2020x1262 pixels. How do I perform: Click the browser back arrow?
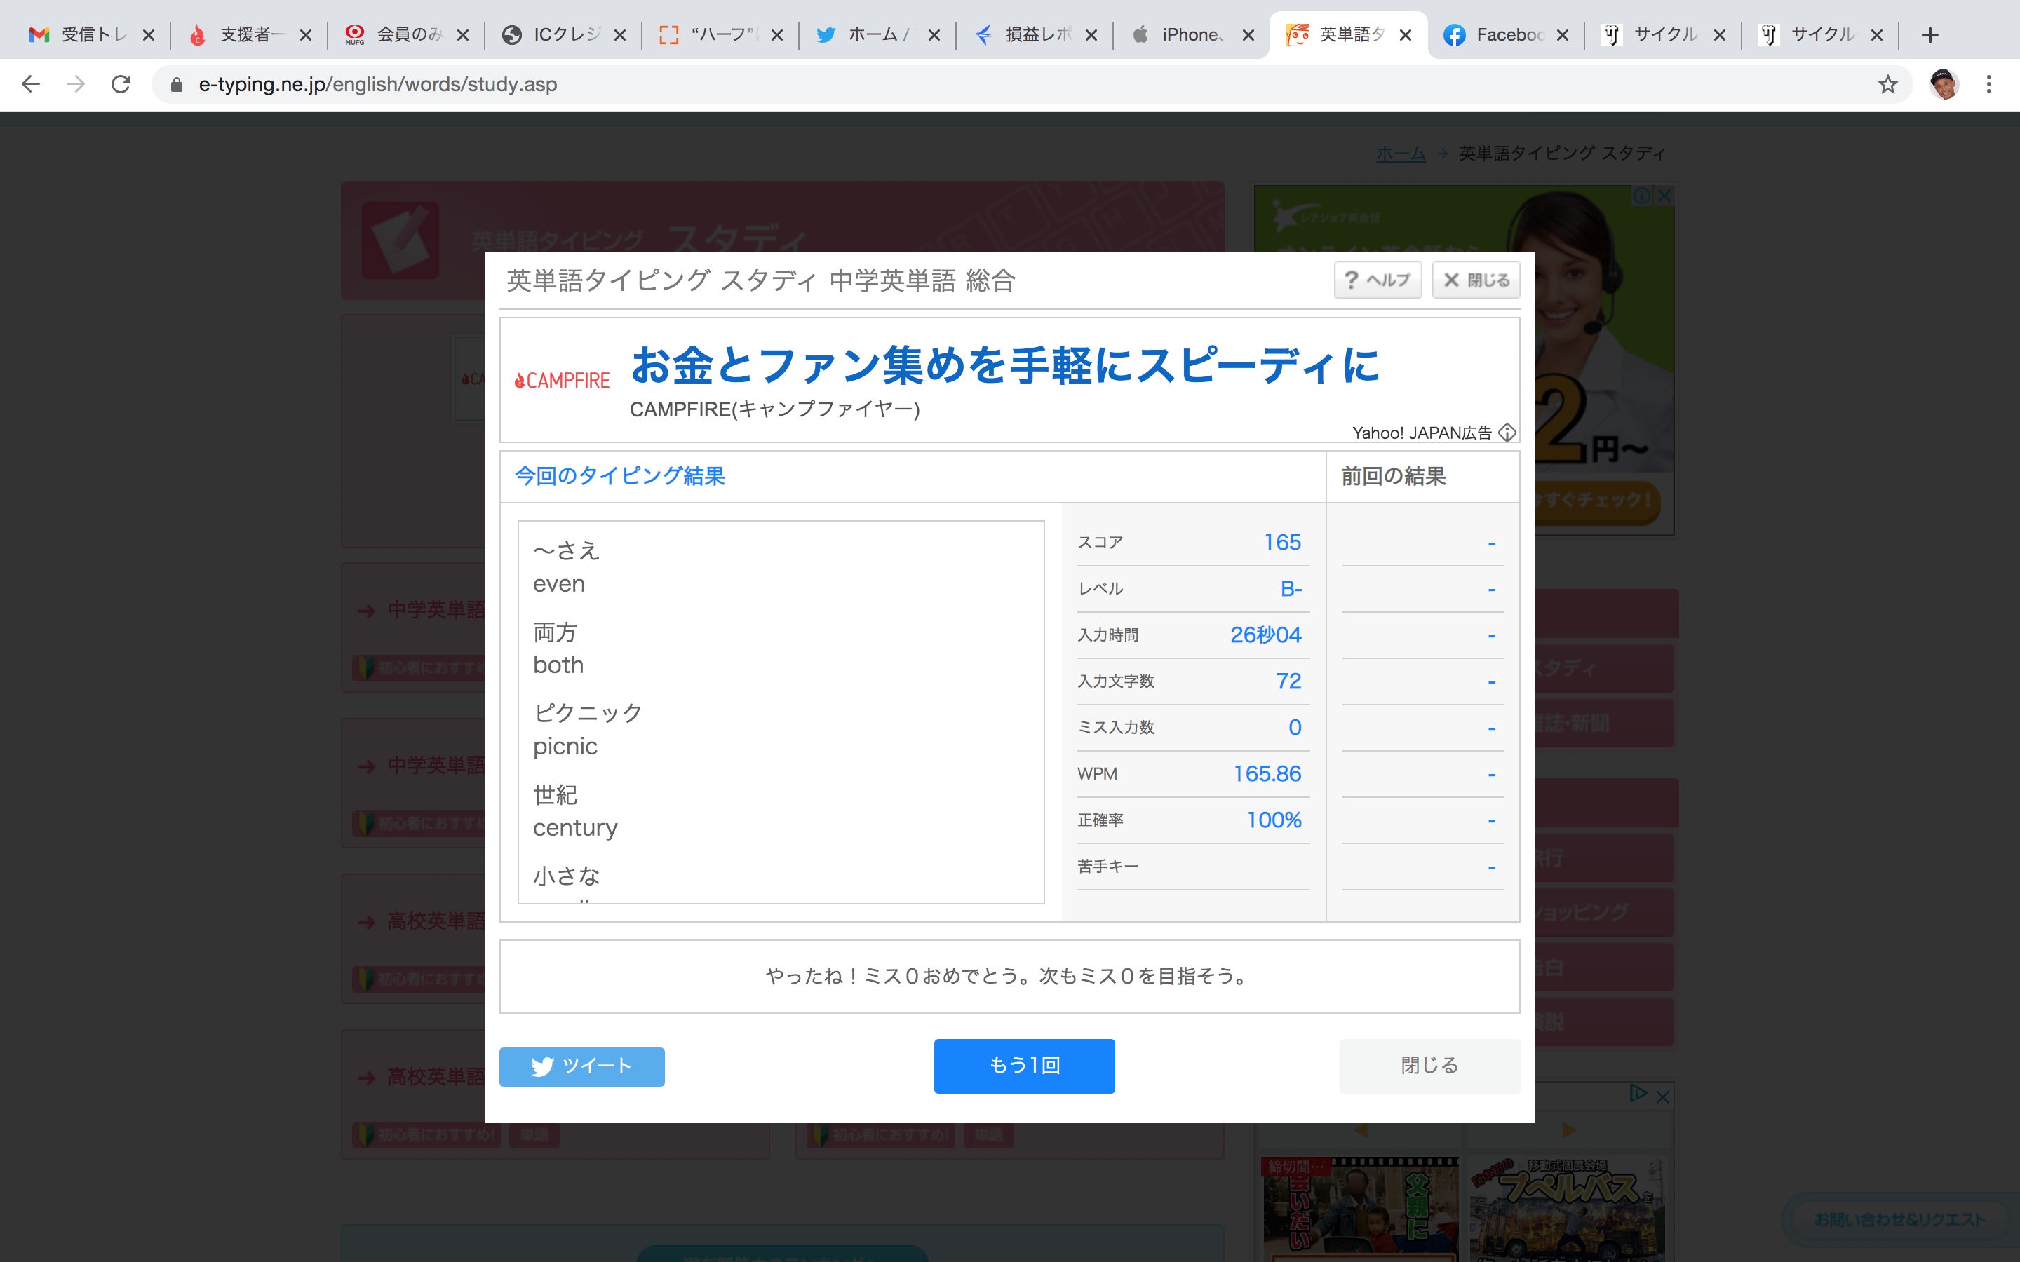(31, 84)
